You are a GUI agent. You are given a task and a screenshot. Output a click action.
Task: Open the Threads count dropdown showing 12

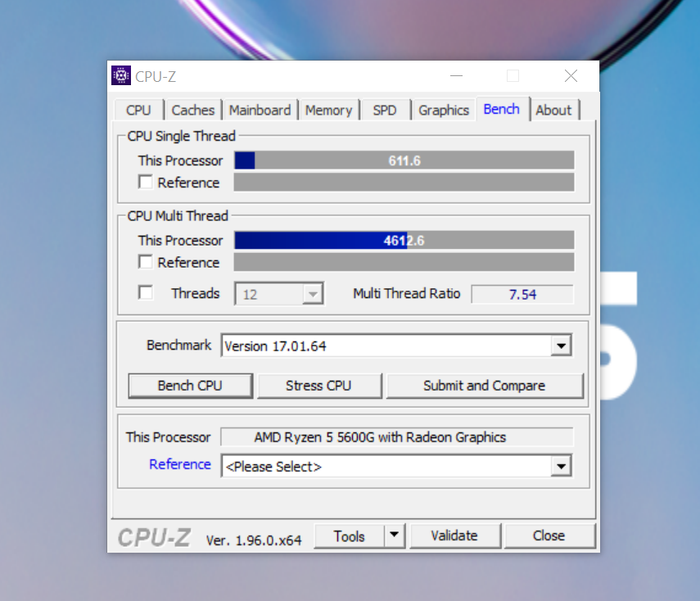click(x=279, y=294)
